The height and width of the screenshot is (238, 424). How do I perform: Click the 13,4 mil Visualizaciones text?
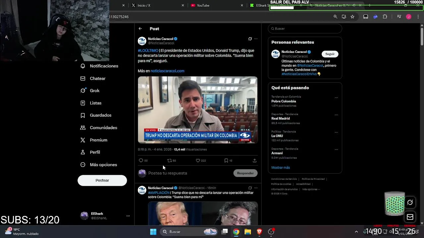point(190,149)
